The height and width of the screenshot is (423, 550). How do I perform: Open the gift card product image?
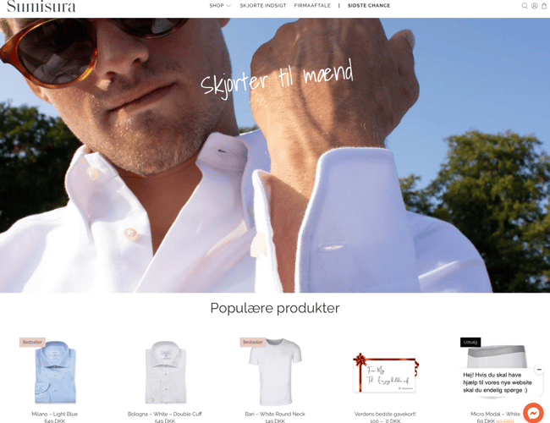pyautogui.click(x=385, y=372)
